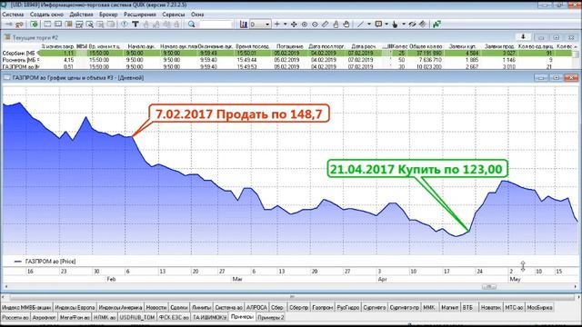Expand the line tool dropdown arrow
The height and width of the screenshot is (327, 582).
click(369, 25)
